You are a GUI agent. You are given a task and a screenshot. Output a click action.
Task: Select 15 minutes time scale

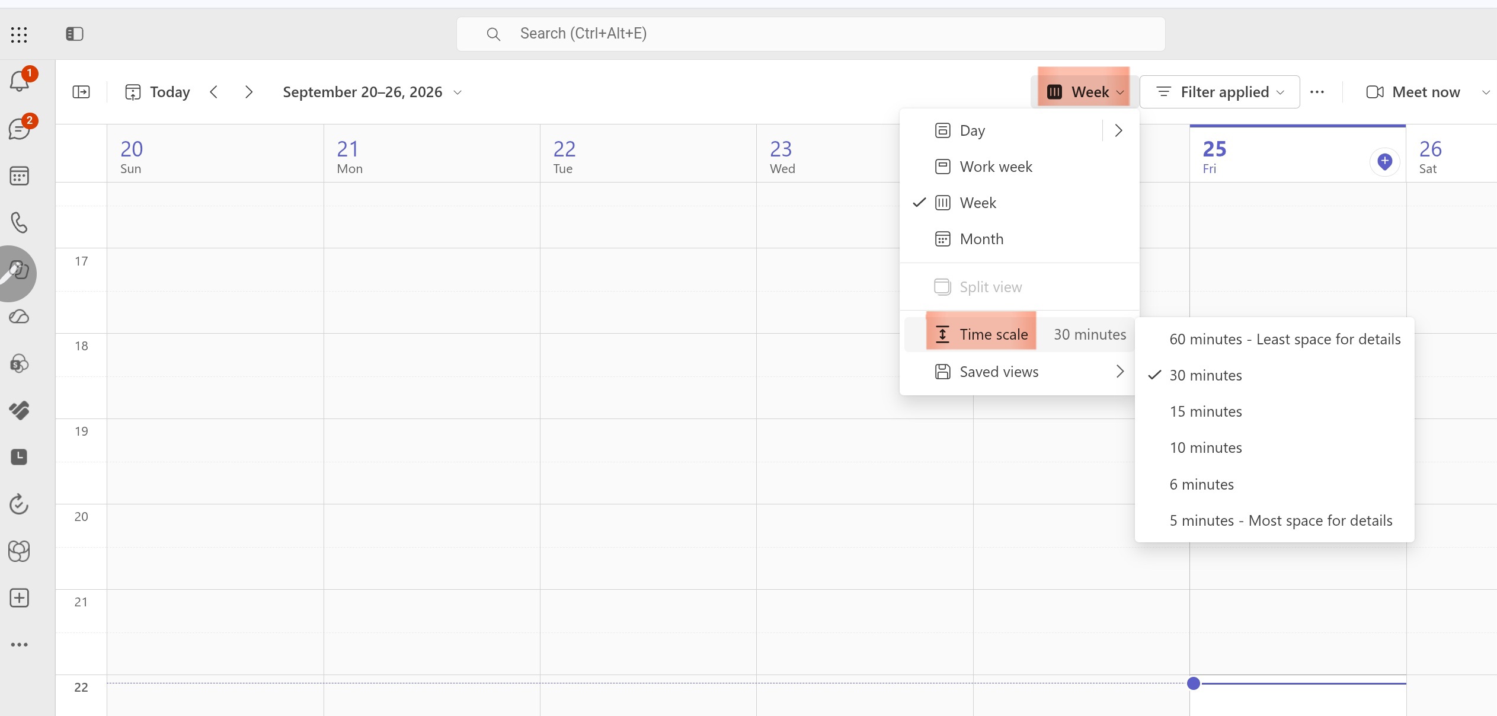(1274, 411)
